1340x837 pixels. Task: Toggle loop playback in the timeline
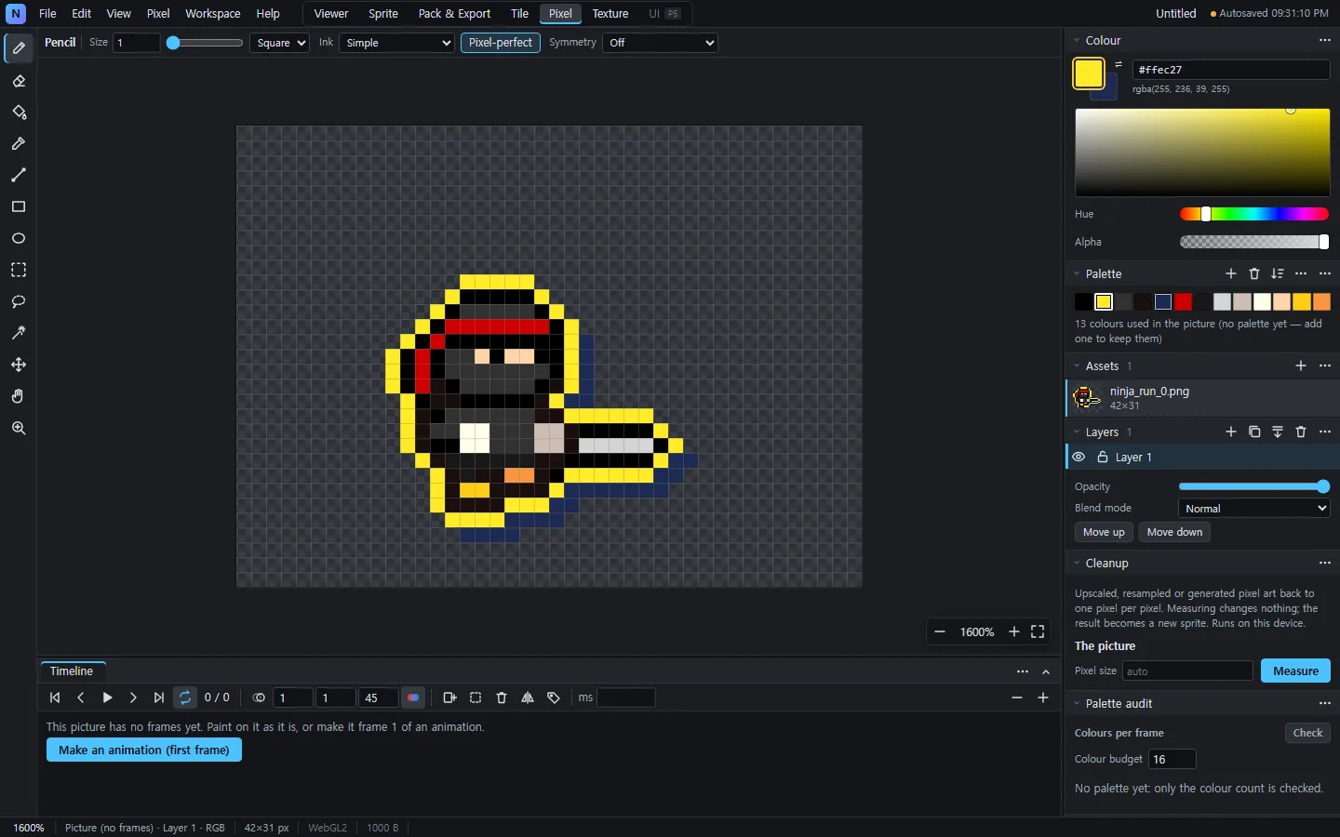click(185, 697)
